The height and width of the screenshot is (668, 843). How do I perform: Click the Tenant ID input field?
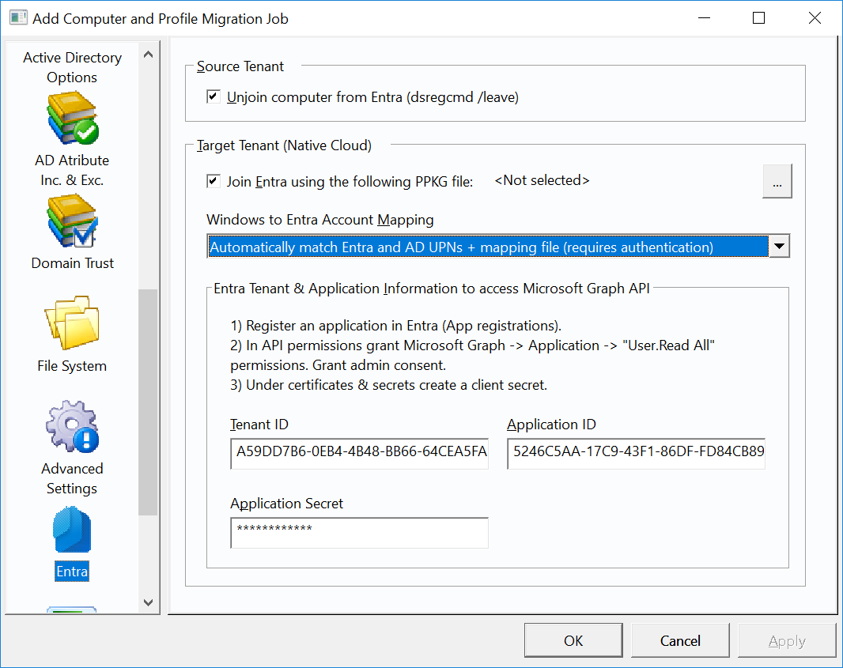[x=359, y=453]
